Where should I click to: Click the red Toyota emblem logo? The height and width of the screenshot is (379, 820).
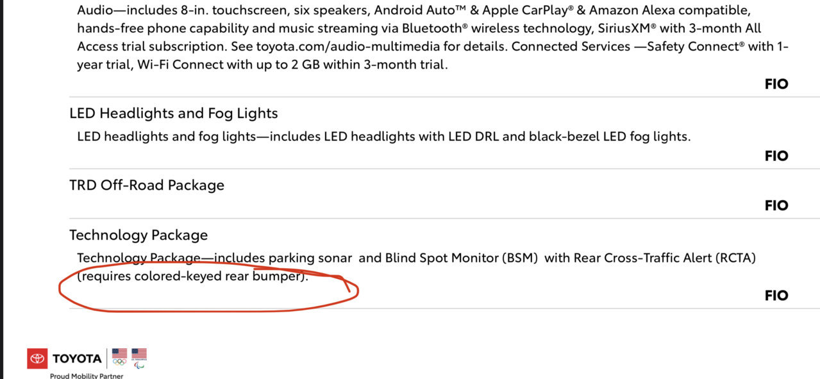[x=37, y=358]
